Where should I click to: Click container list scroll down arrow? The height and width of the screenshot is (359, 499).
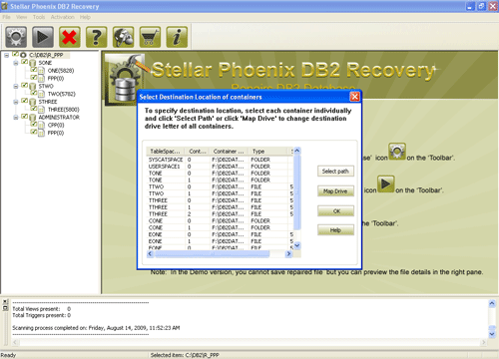pos(297,245)
